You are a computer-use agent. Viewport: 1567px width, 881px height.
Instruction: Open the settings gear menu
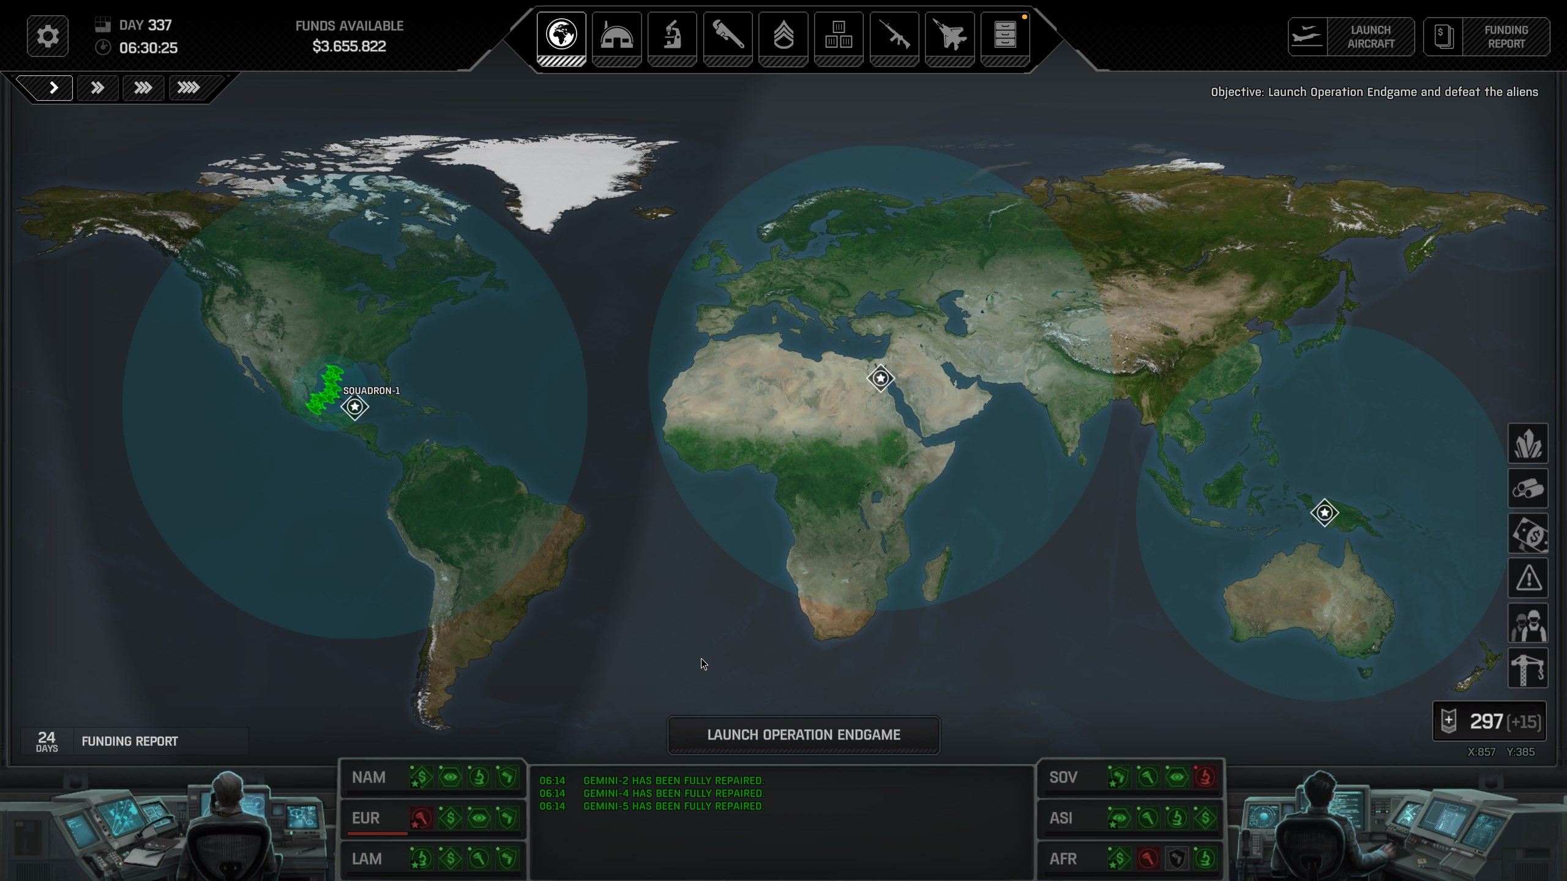click(x=48, y=36)
